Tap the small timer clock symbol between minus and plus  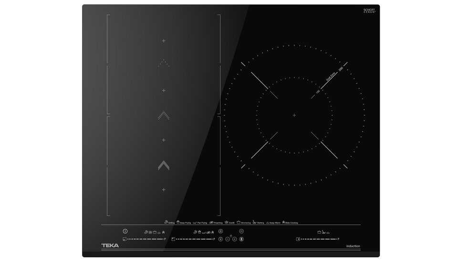tap(231, 236)
